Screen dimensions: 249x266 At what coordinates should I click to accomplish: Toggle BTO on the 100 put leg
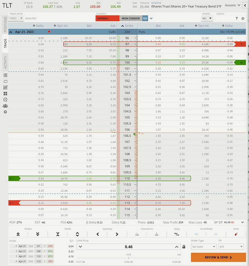click(x=50, y=251)
